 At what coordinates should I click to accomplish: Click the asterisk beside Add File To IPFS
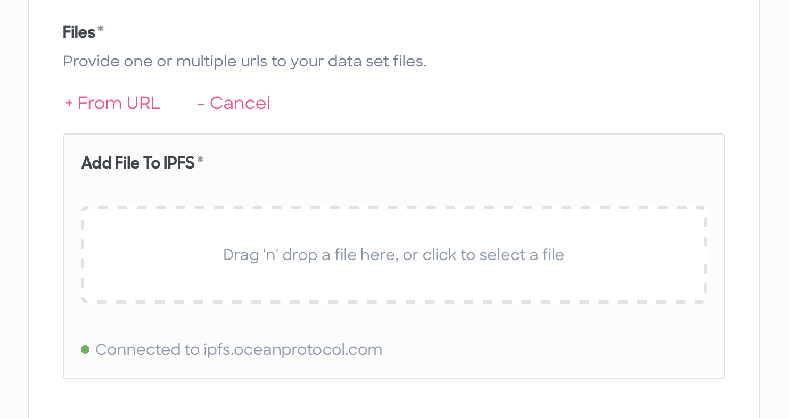coord(200,160)
